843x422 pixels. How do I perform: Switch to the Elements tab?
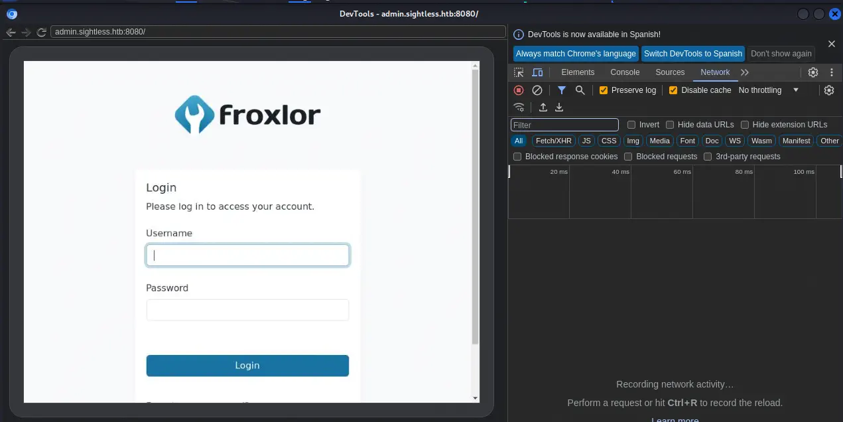click(x=578, y=72)
